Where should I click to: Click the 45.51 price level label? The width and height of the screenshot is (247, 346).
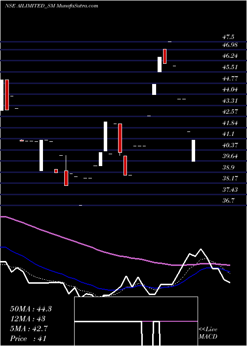[230, 67]
